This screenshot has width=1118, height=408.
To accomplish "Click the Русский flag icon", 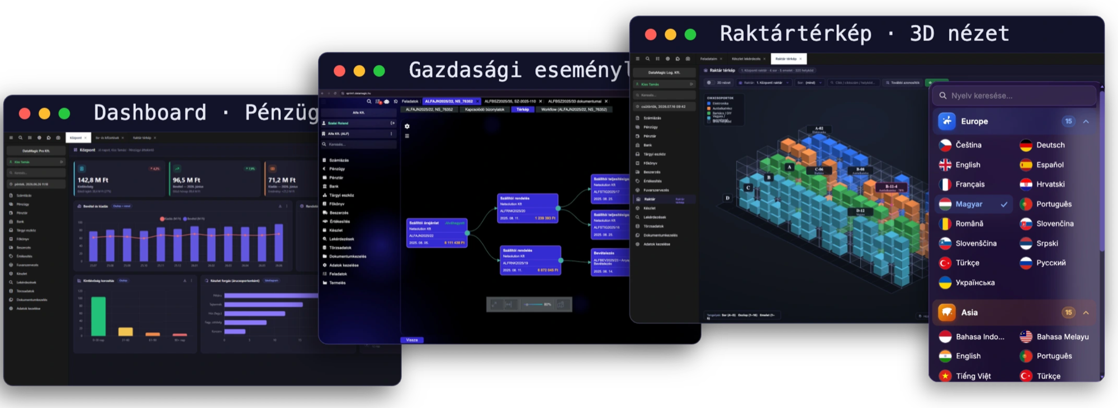I will click(x=1026, y=263).
